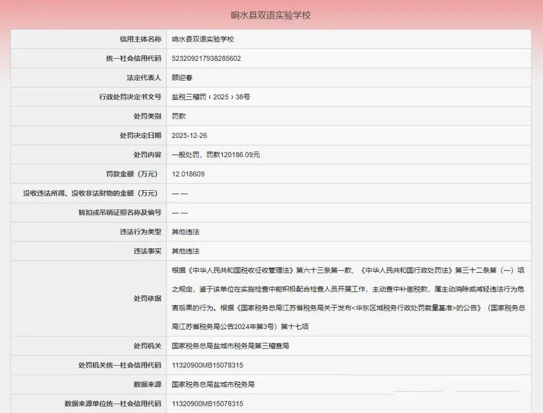
Task: Click the authority code under 处罚机关统一社会信用代码
Action: pyautogui.click(x=208, y=365)
